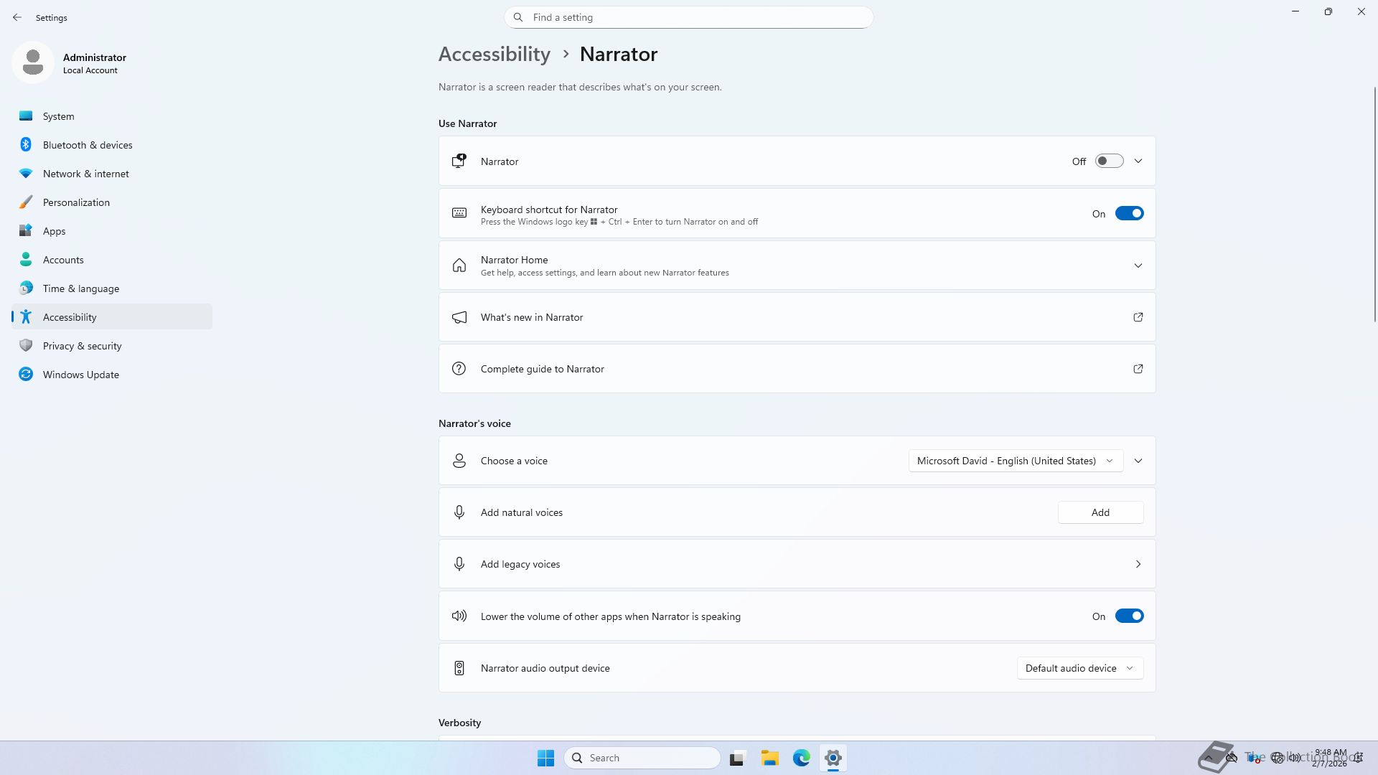Open Microsoft Edge from the taskbar

[801, 758]
